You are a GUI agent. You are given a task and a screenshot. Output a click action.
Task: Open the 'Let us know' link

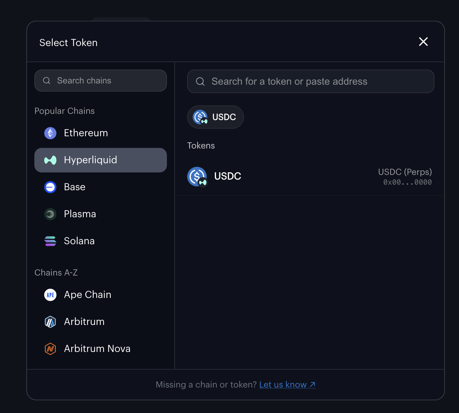[287, 384]
